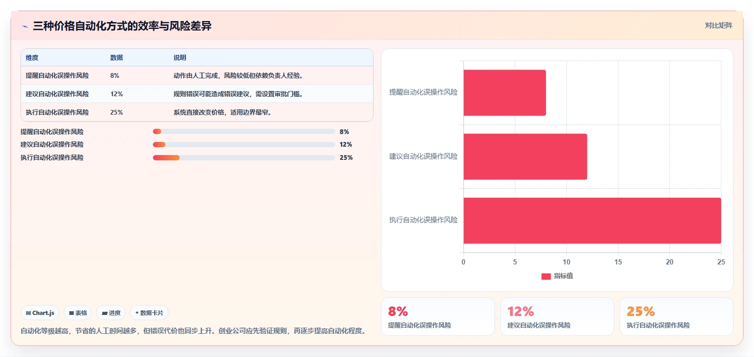This screenshot has width=754, height=357.
Task: Click the 指标值 legend label
Action: [x=563, y=276]
